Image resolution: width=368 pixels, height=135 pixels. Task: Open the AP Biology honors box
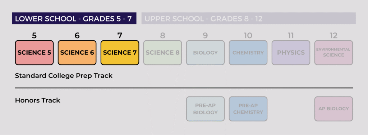click(333, 109)
